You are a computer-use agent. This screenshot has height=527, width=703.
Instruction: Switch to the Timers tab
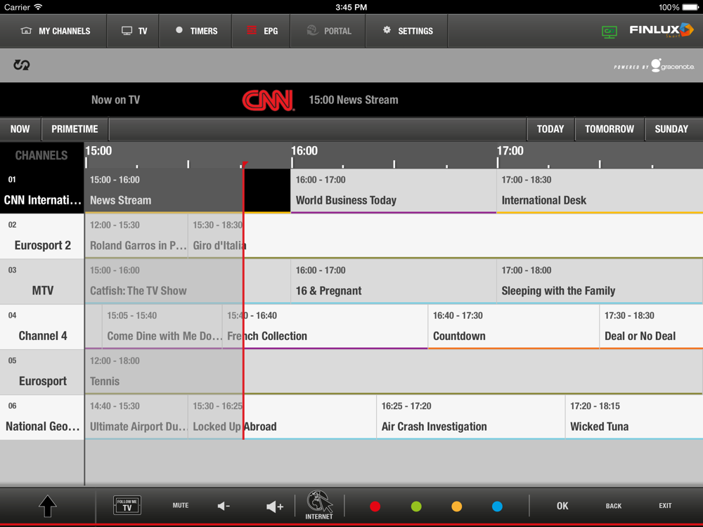pyautogui.click(x=195, y=32)
